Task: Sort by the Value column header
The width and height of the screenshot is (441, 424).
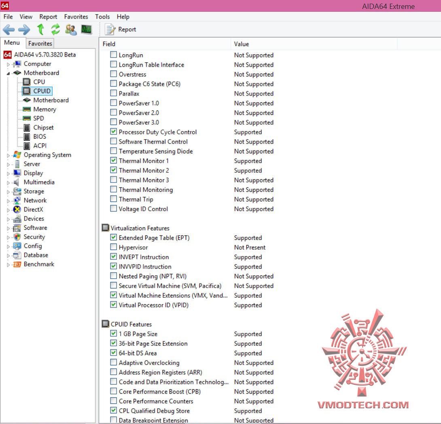Action: point(314,44)
